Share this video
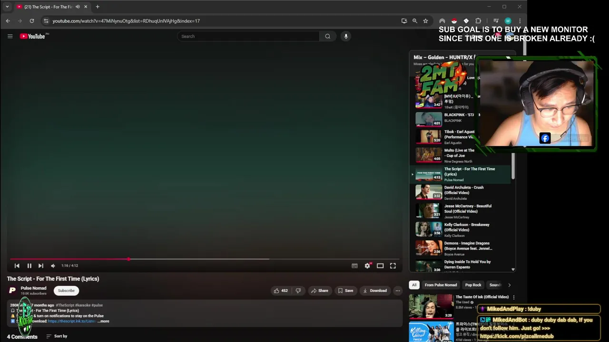This screenshot has width=609, height=342. (319, 291)
